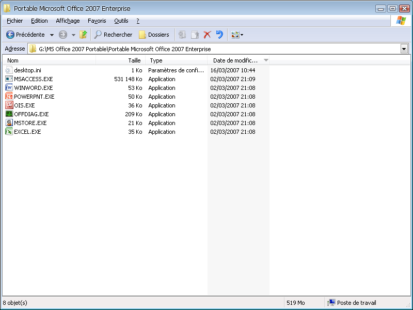Click the blue undo arrow icon
This screenshot has height=310, width=413.
tap(219, 35)
